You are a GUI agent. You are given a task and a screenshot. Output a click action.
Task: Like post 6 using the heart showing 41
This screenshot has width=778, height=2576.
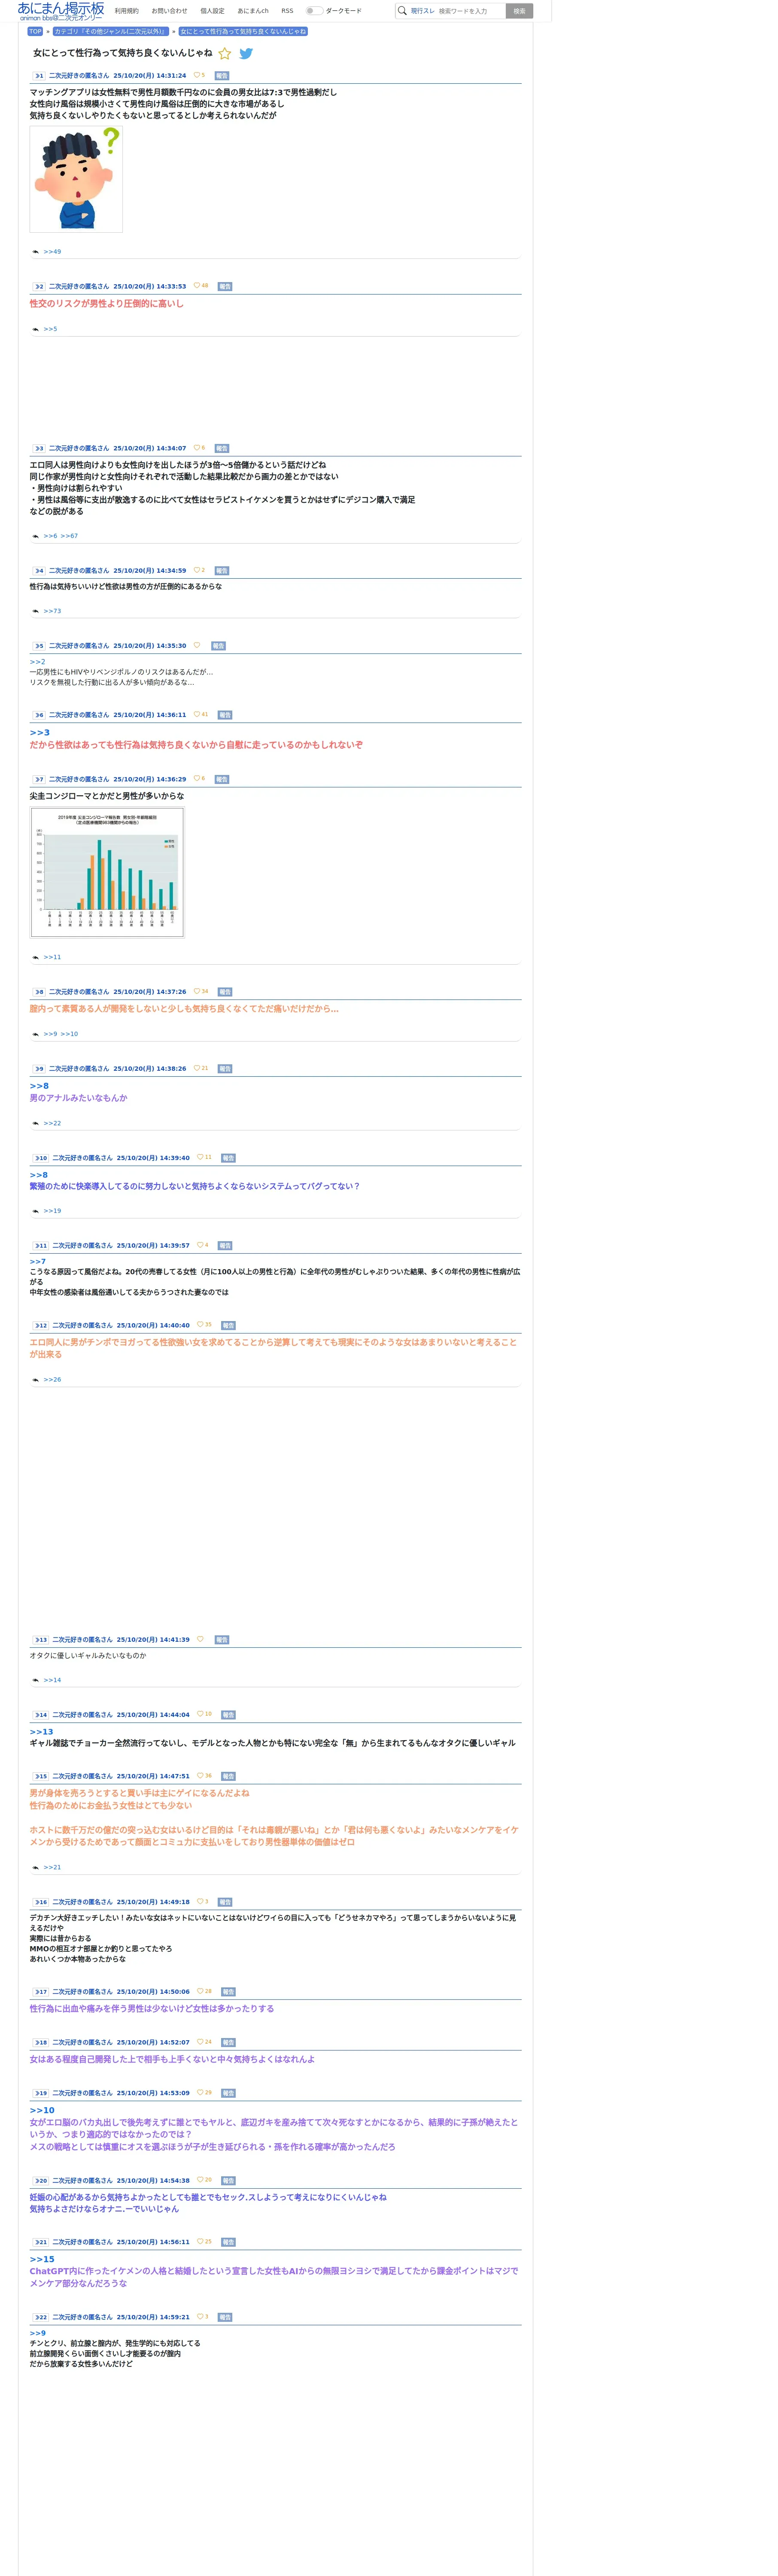click(x=197, y=714)
